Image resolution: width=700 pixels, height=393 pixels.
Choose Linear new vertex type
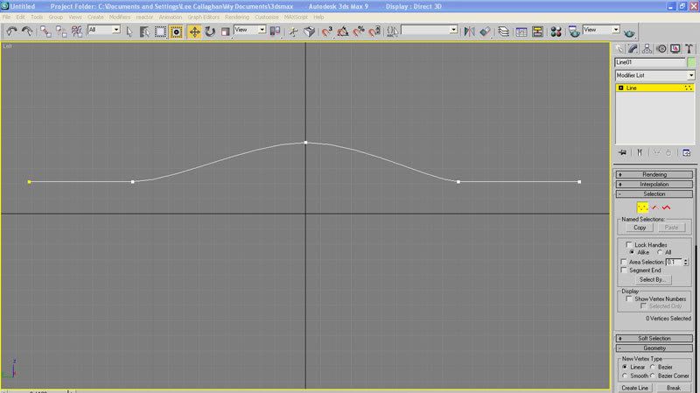pos(625,367)
